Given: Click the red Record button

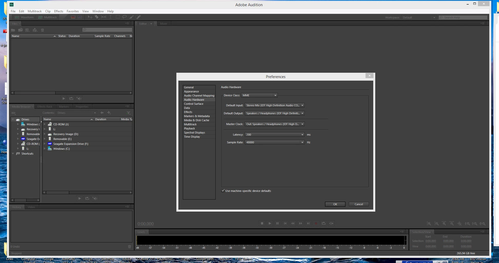Looking at the screenshot, I should point(316,223).
